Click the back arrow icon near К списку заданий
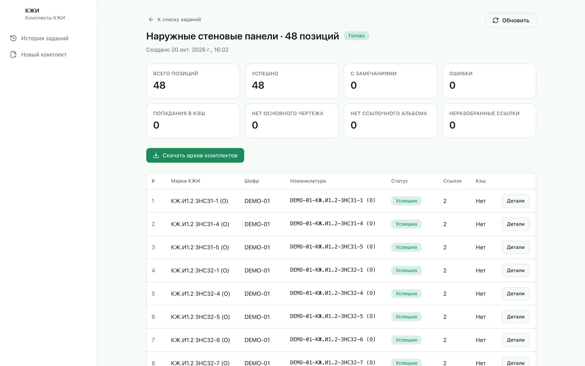585x366 pixels. click(151, 20)
